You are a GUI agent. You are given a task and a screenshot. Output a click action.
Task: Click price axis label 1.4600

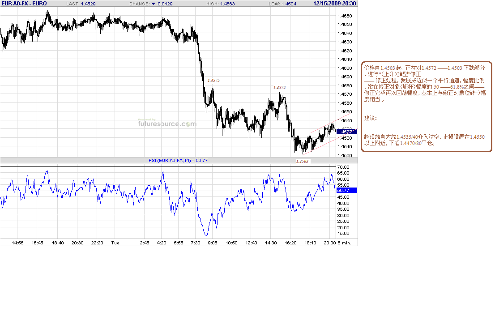coord(345,68)
